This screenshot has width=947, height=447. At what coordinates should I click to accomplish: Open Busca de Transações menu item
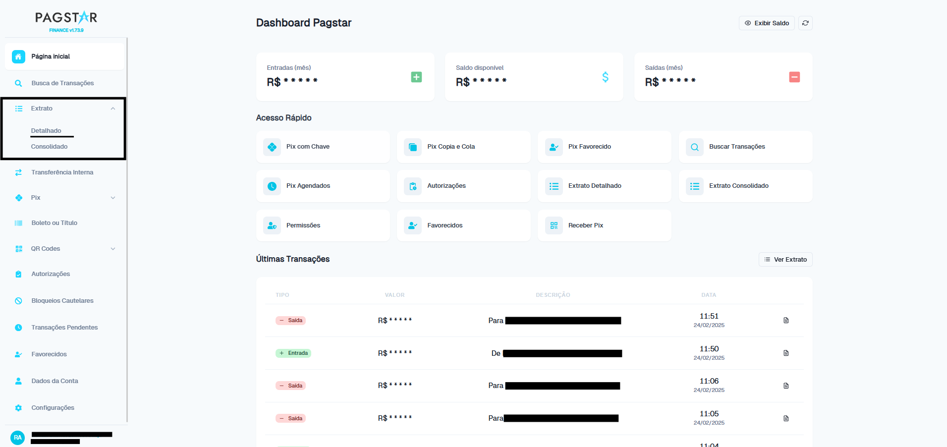[64, 83]
